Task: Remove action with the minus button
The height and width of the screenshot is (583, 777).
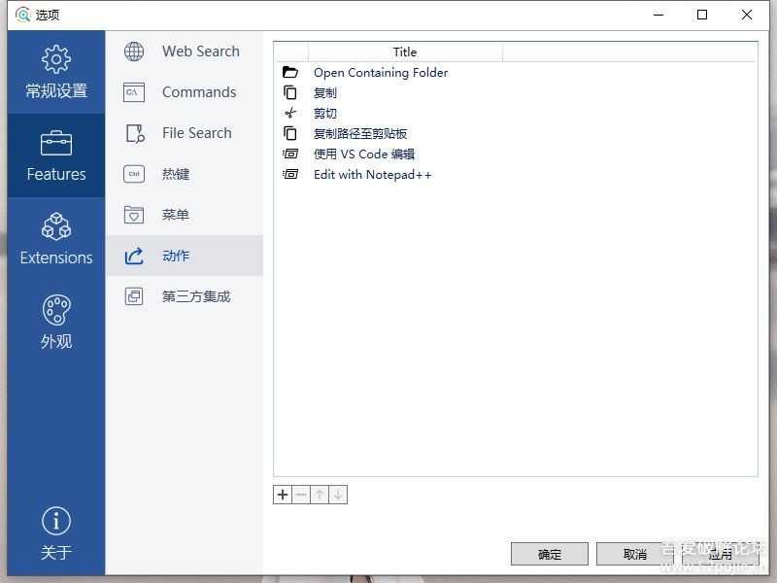Action: point(301,495)
